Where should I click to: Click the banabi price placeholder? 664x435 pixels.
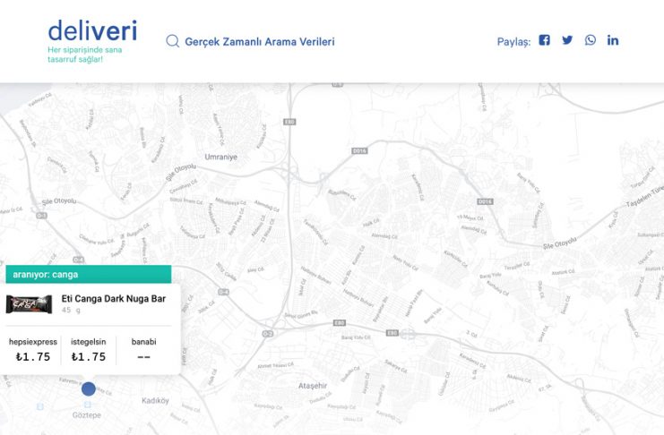click(x=143, y=357)
